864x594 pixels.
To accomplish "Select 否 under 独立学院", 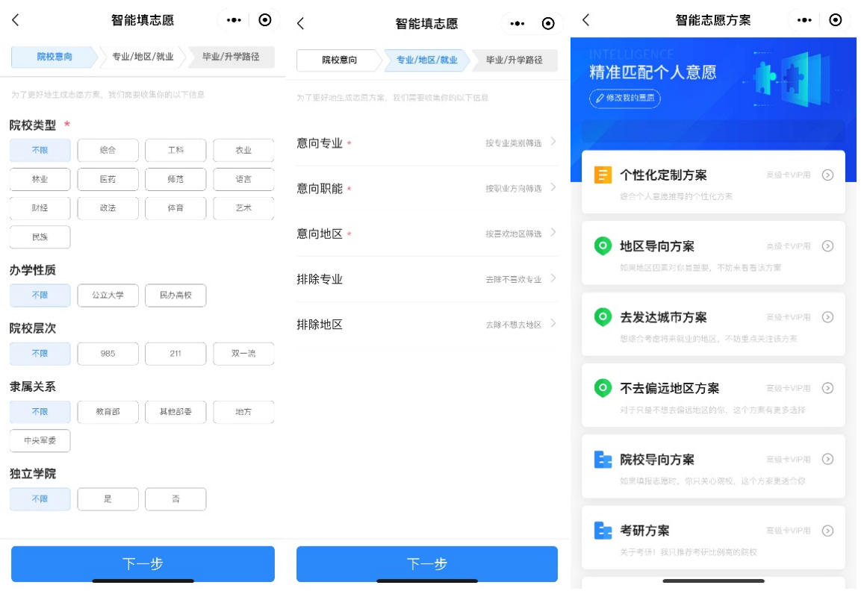I will (175, 499).
